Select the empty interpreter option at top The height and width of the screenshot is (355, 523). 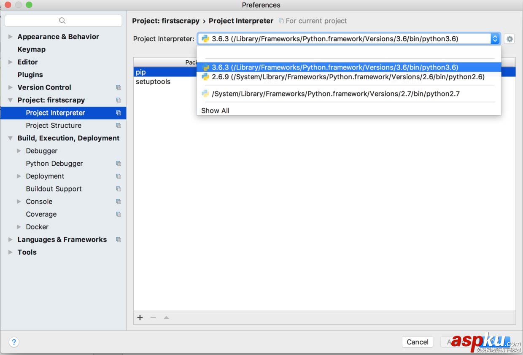click(x=349, y=52)
